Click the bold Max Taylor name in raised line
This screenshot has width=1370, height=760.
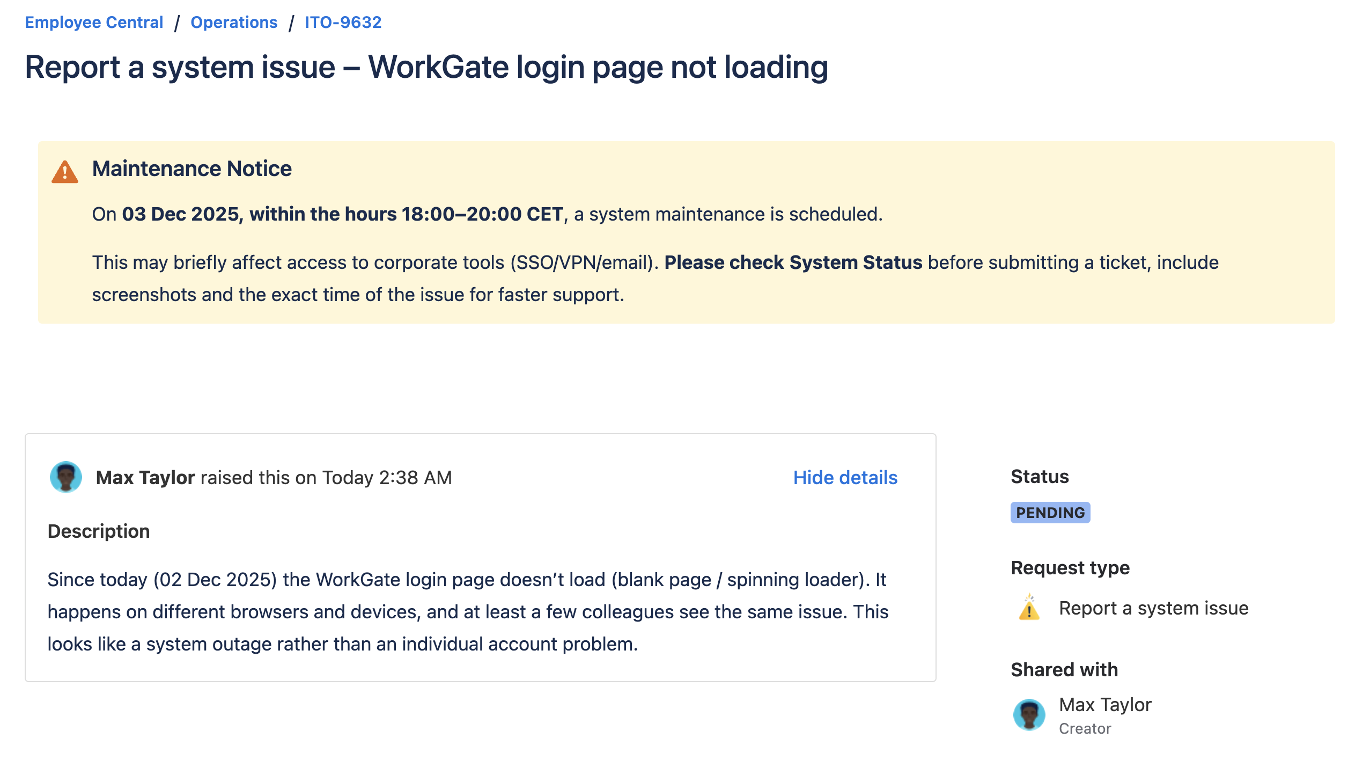coord(145,478)
